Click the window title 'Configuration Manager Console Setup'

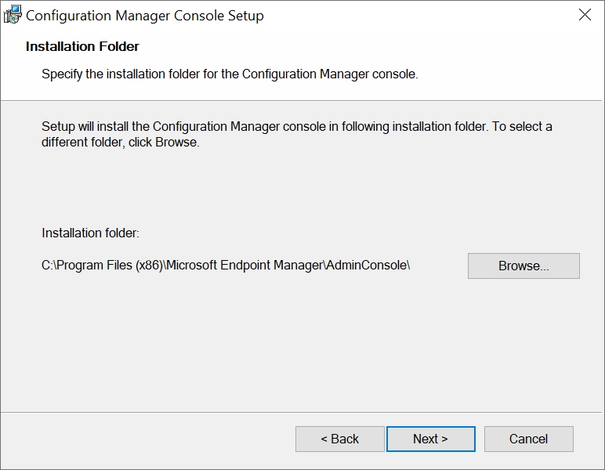point(145,16)
